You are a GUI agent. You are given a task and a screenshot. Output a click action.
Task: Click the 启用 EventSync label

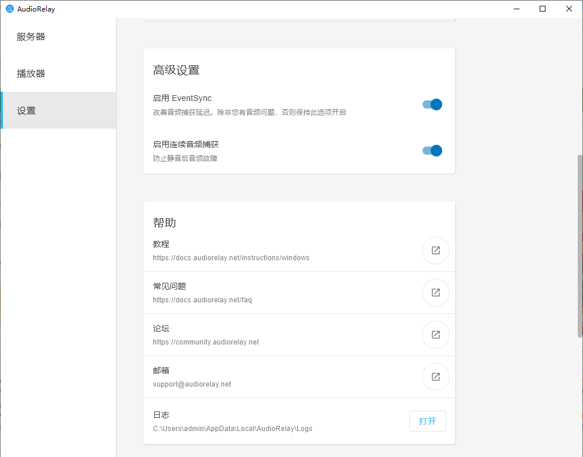coord(182,98)
